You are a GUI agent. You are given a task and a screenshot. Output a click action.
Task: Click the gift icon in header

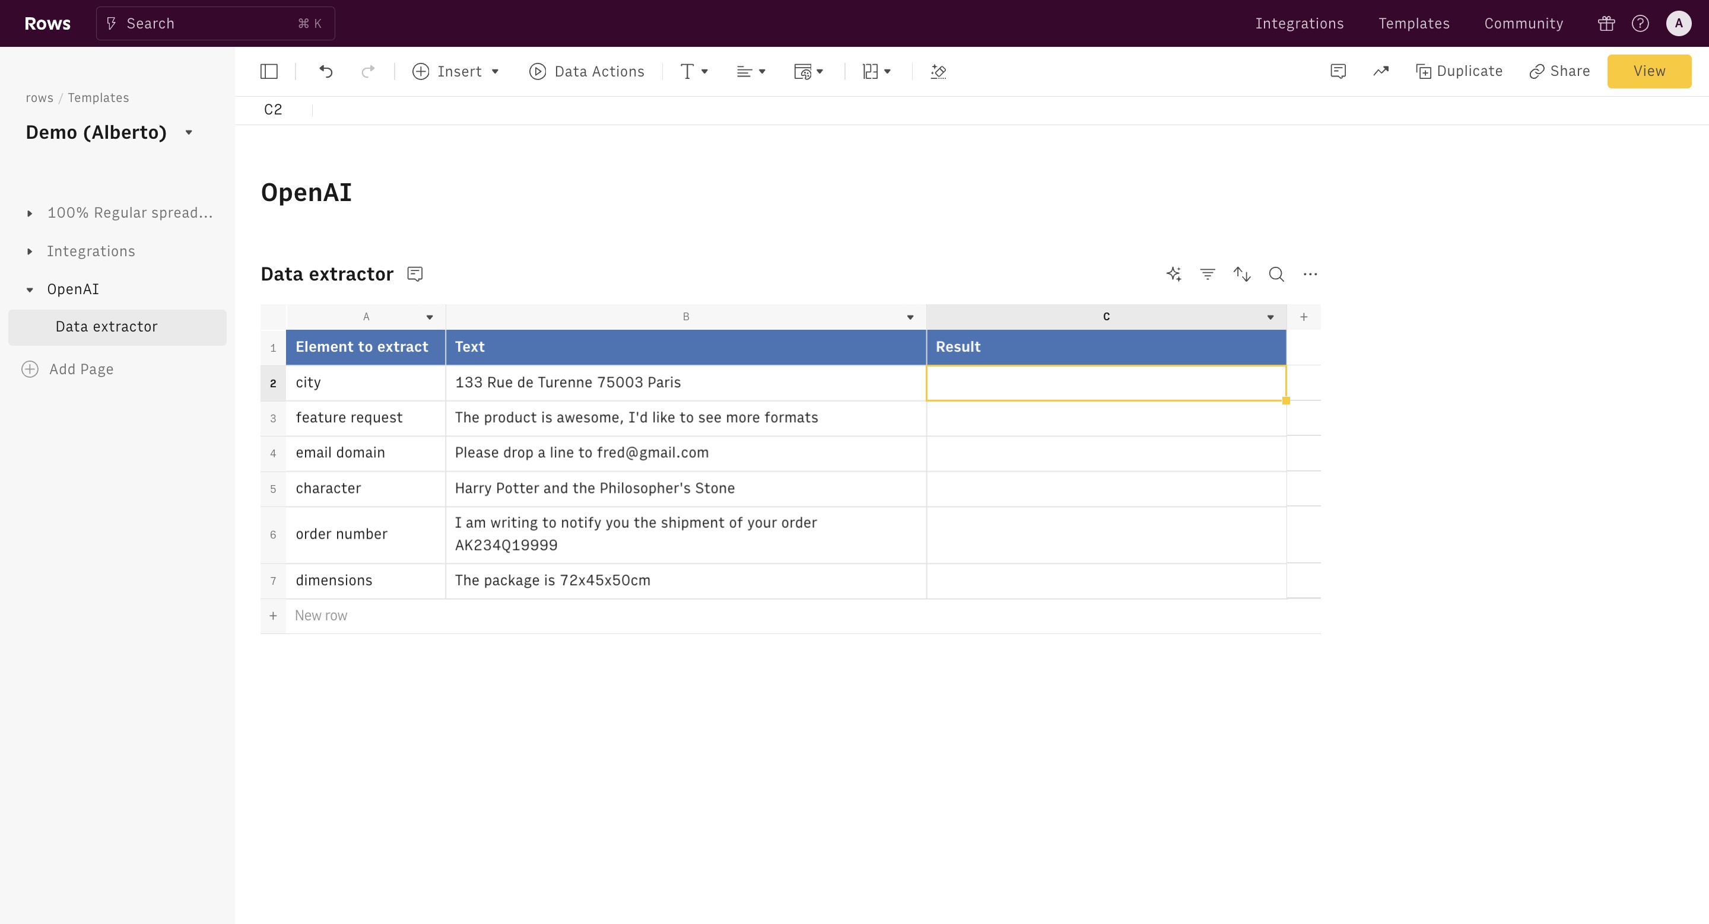(1606, 23)
